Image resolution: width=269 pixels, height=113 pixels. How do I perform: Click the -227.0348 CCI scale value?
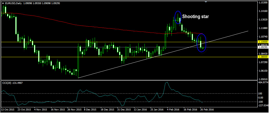click(x=263, y=106)
